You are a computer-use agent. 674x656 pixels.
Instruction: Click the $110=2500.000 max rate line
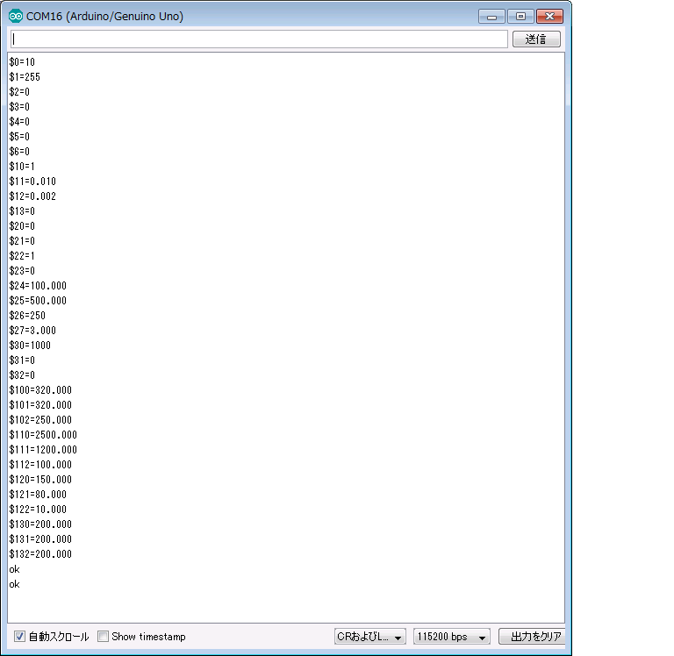pos(43,435)
